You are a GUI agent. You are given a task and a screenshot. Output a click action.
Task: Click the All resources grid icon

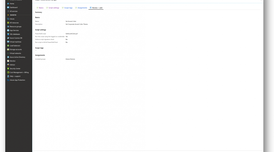[8, 23]
